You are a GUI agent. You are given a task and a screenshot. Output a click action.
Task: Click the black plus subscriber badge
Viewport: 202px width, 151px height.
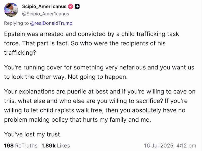77,6
